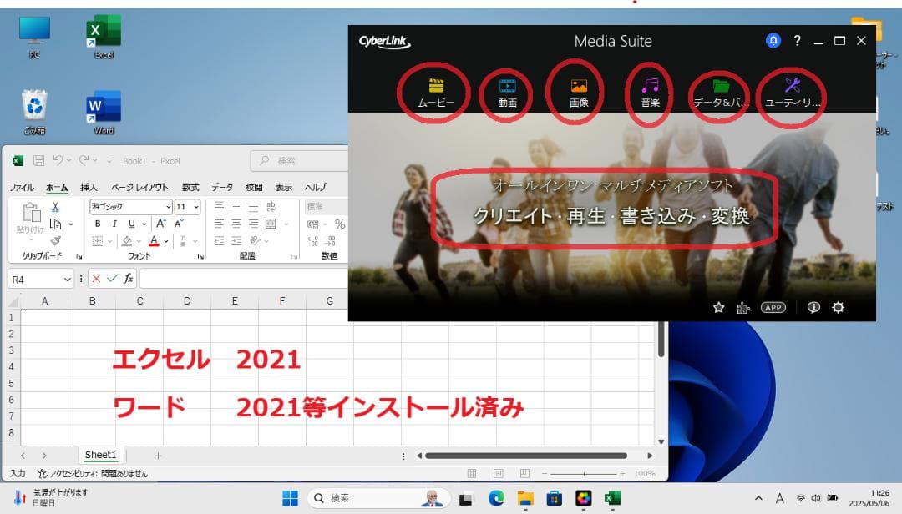Screen dimensions: 902x514
Task: Click Undo in Excel quick access toolbar
Action: 58,160
